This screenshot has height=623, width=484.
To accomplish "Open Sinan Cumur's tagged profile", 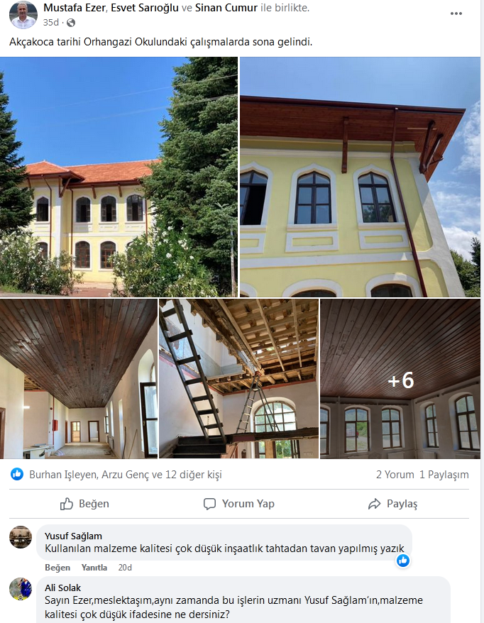I will [226, 8].
